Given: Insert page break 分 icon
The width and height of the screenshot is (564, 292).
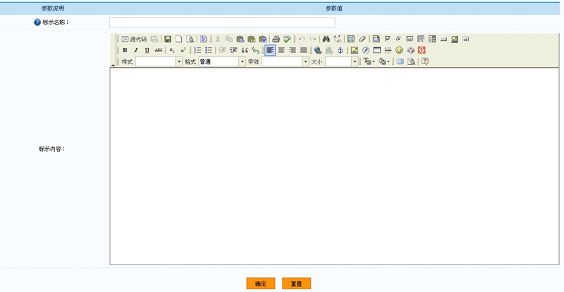Looking at the screenshot, I should pos(422,50).
